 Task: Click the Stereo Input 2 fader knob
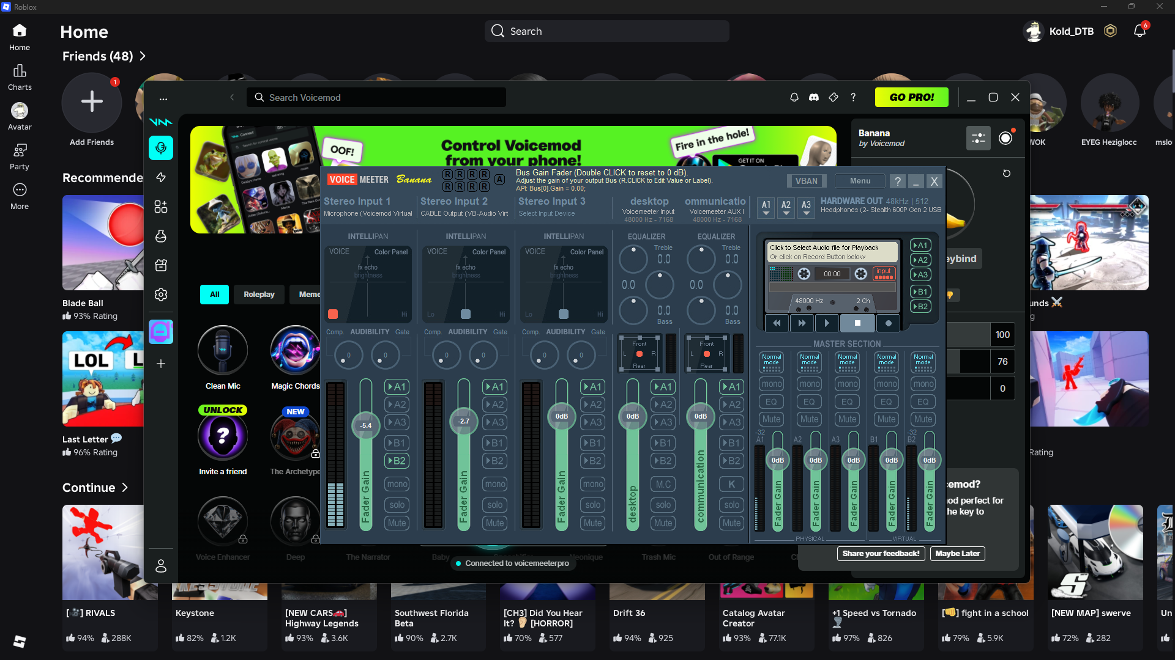464,421
